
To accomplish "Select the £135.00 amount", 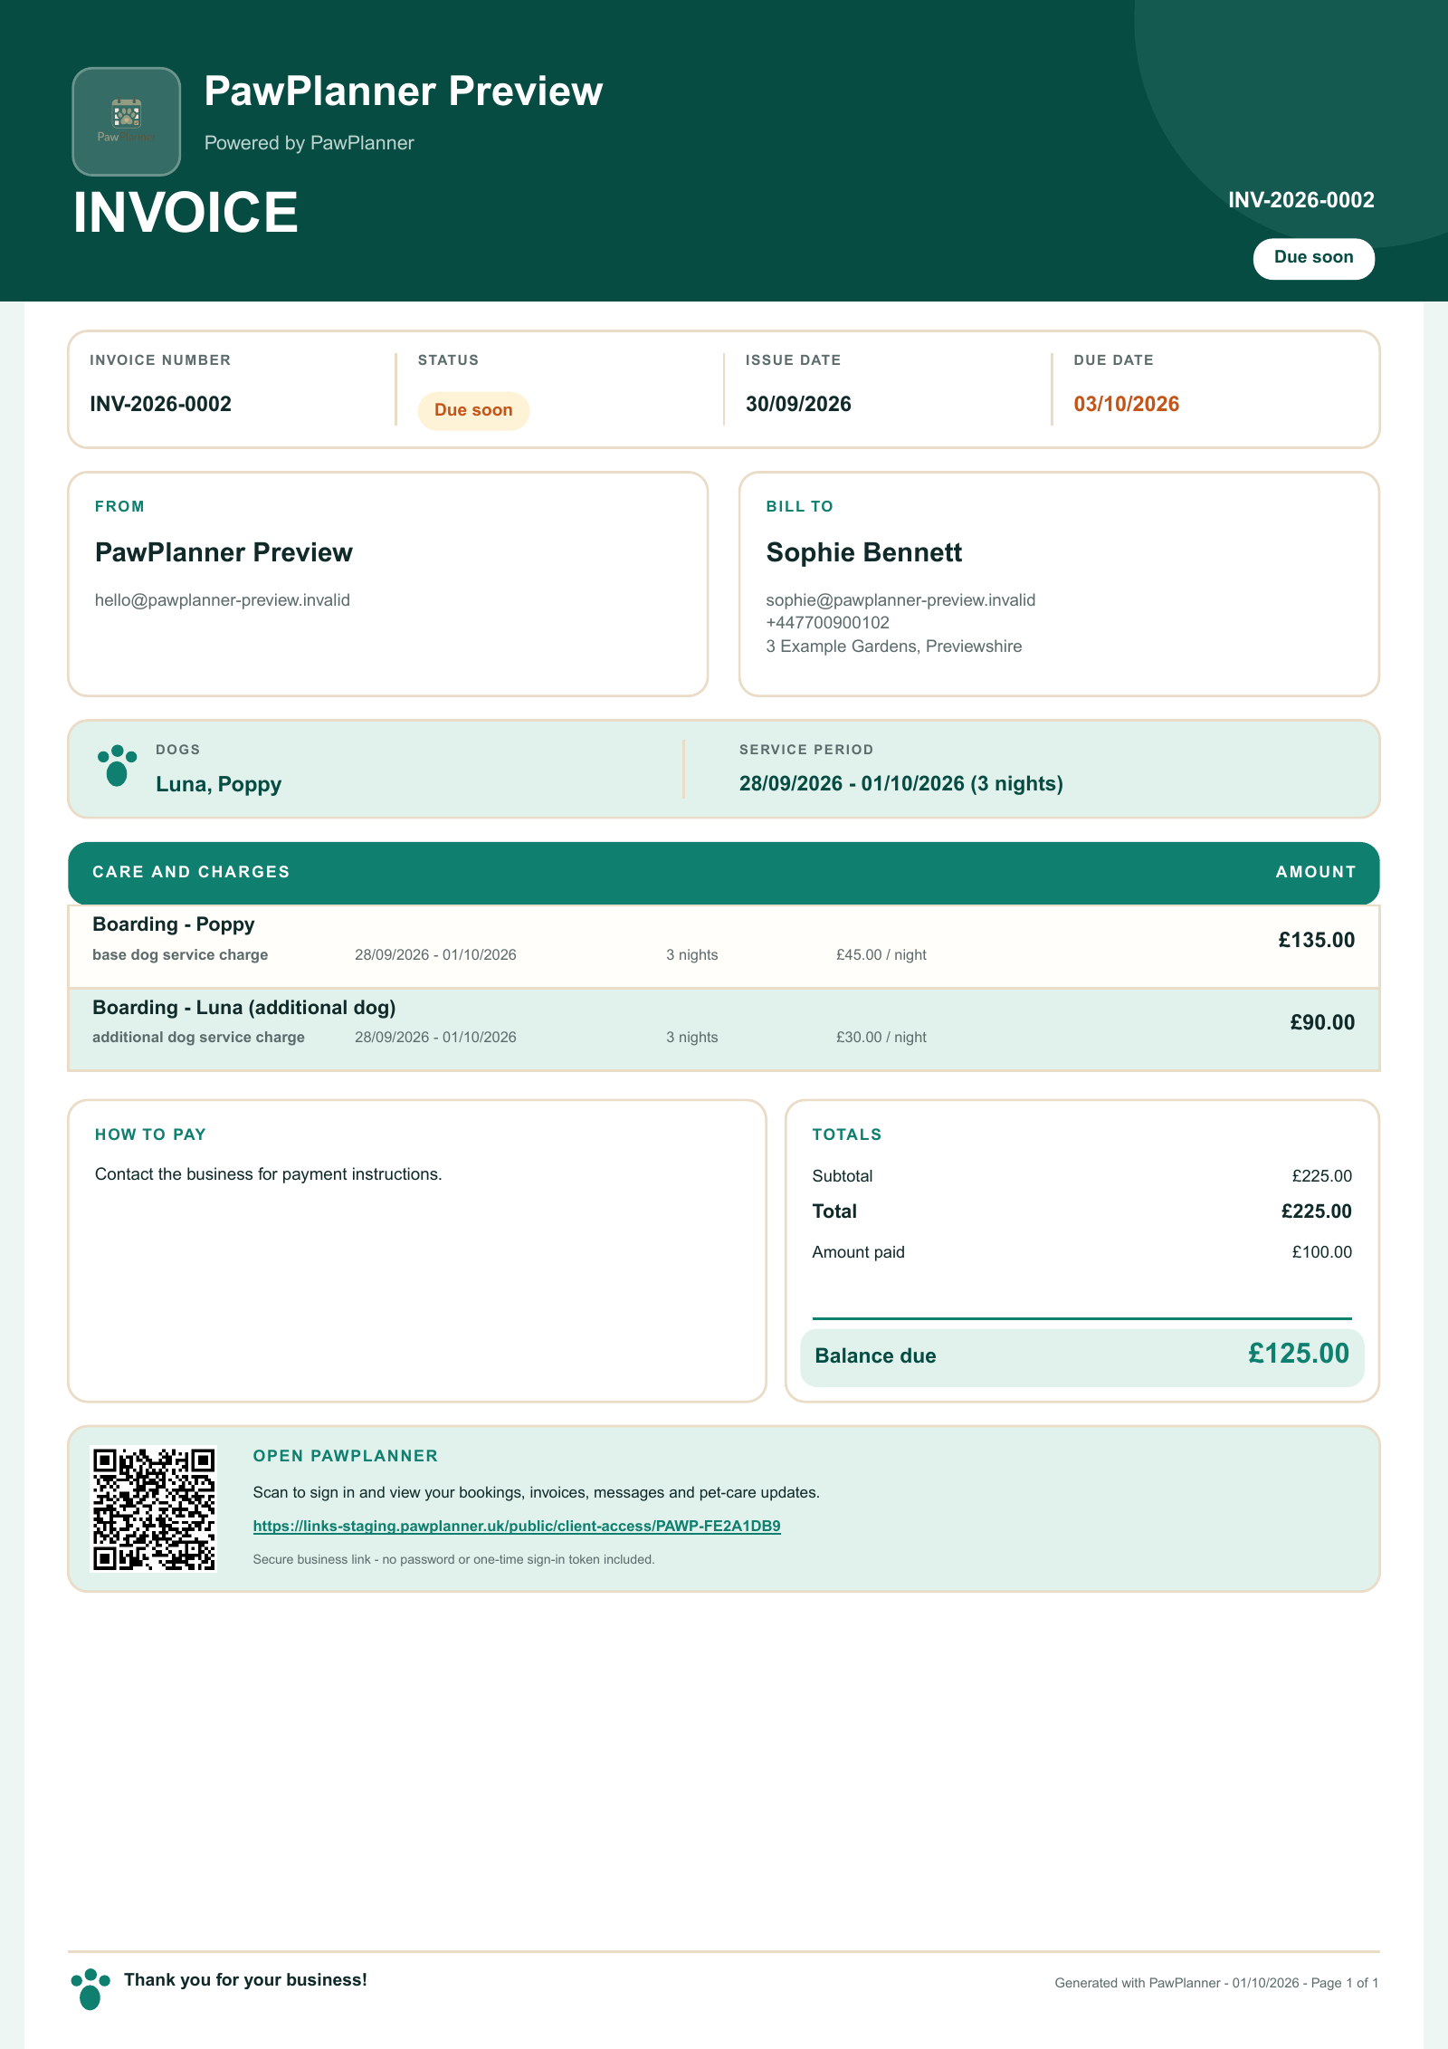I will (1316, 940).
